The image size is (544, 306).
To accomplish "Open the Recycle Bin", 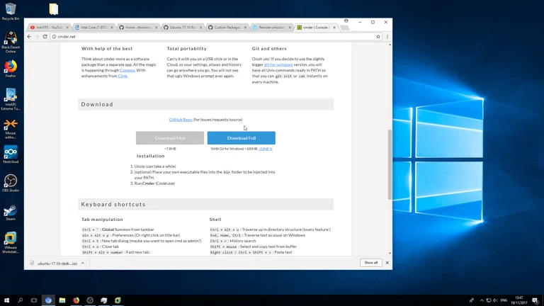I will tap(11, 11).
